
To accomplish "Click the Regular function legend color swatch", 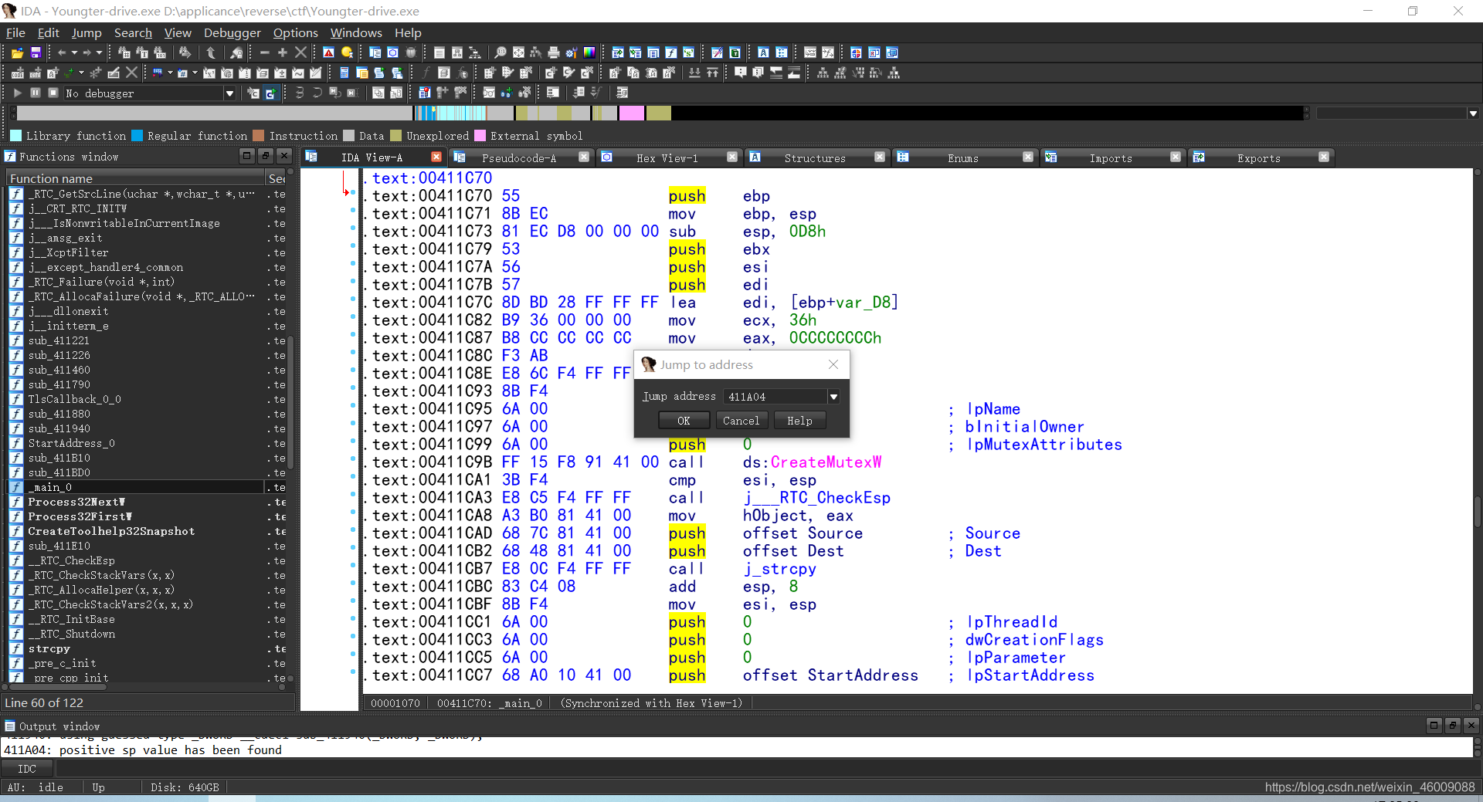I will pyautogui.click(x=137, y=136).
